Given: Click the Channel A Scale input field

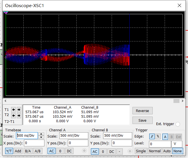Looking at the screenshot, I should click(74, 136).
